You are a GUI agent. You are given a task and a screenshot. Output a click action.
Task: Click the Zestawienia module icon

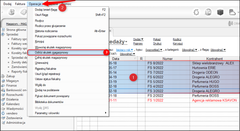point(3,118)
